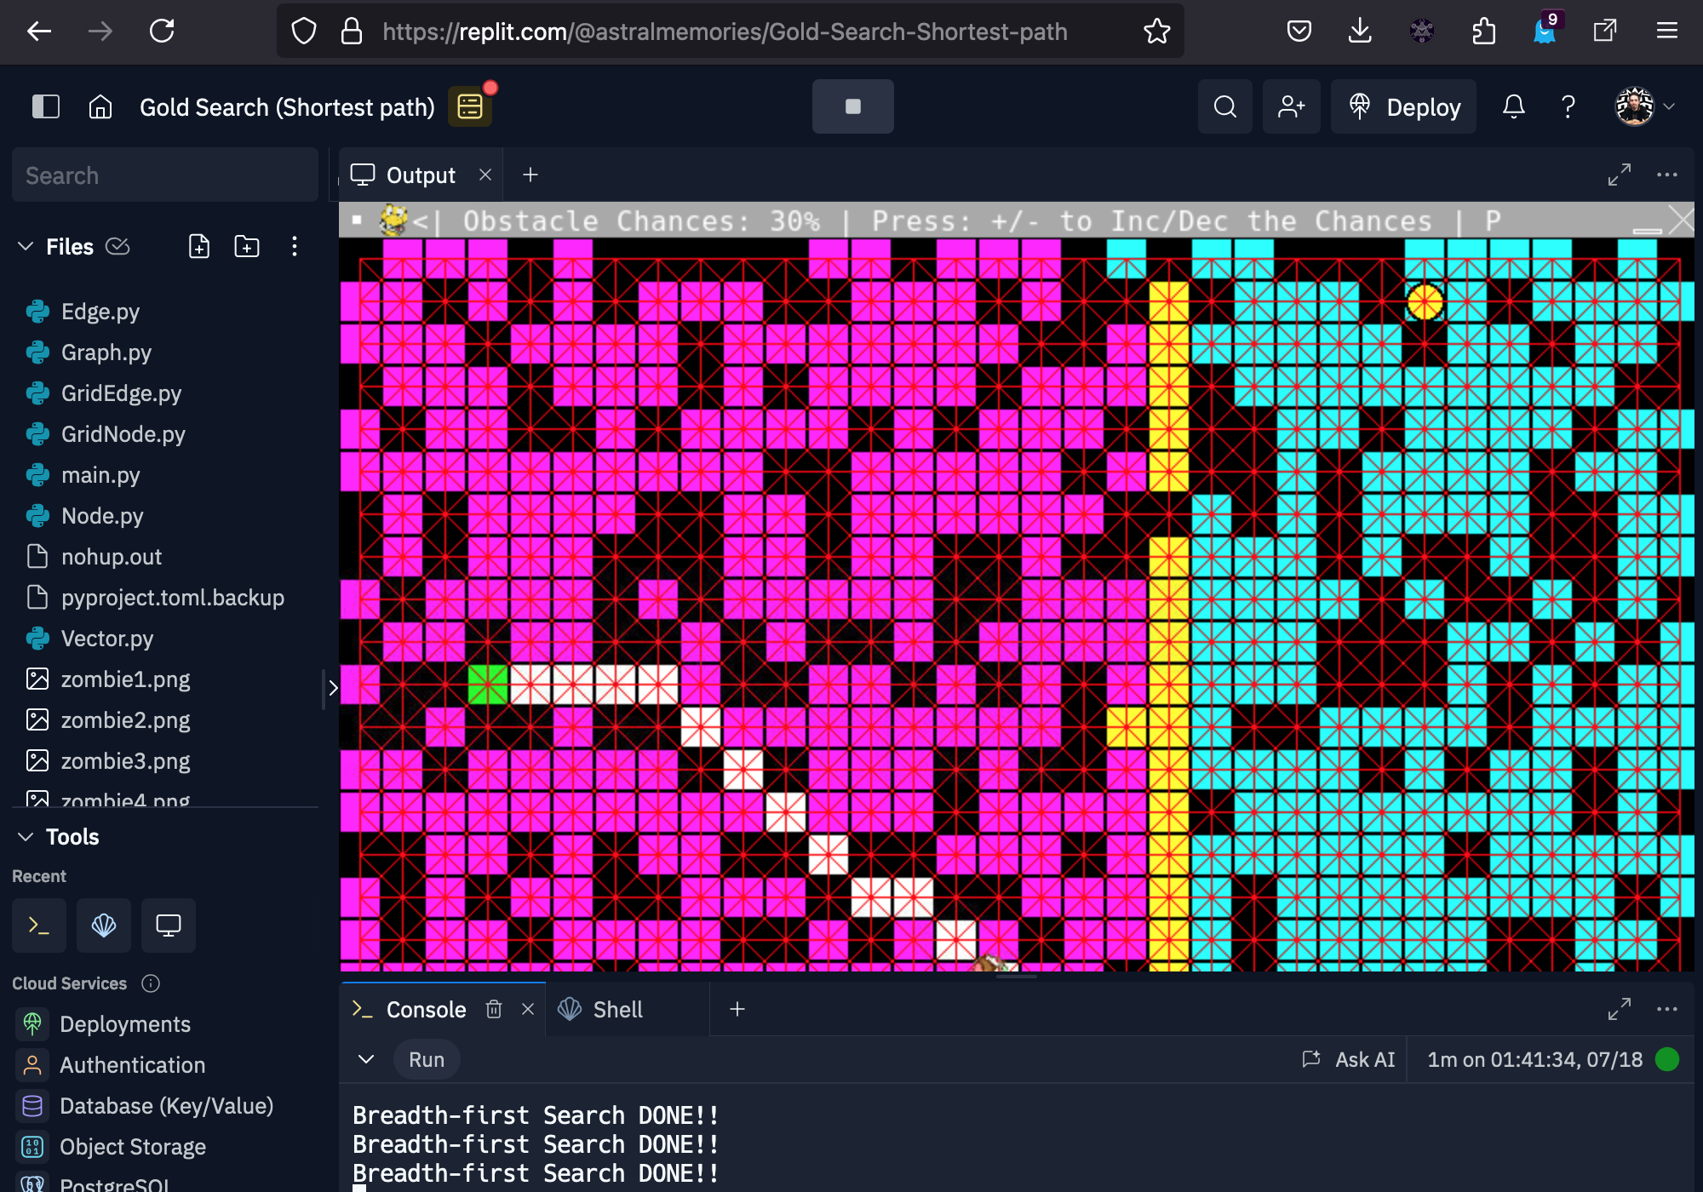Click the Deploy button in toolbar
The height and width of the screenshot is (1192, 1703).
tap(1405, 106)
